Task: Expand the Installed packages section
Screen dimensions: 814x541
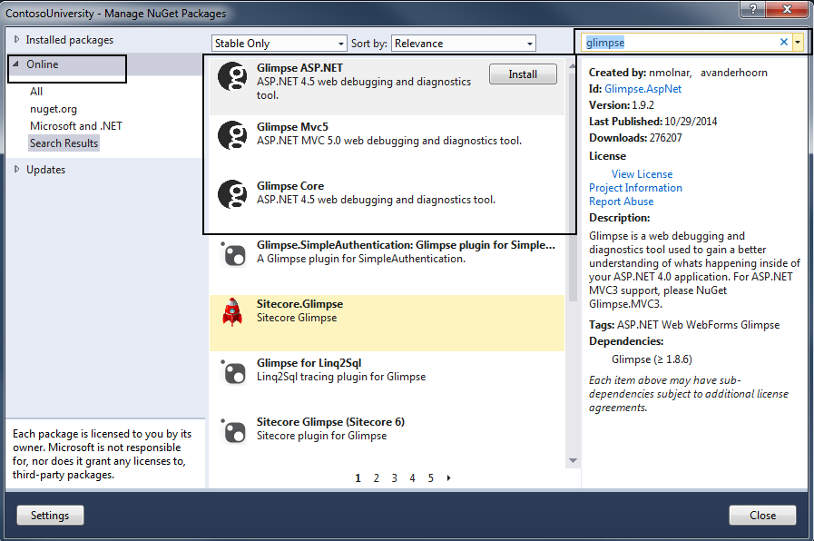Action: [x=16, y=39]
